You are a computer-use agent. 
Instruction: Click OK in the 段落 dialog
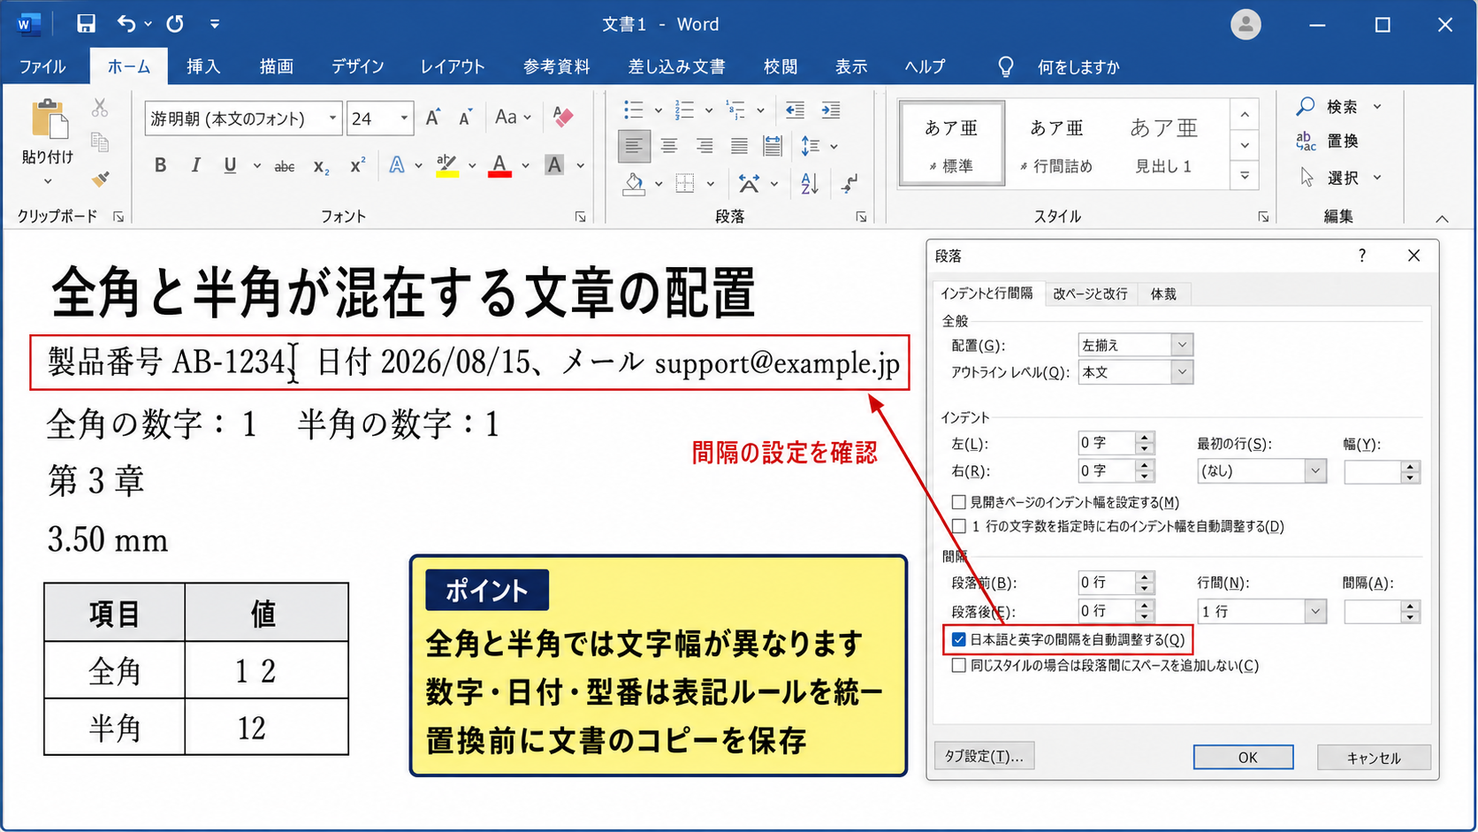1244,757
